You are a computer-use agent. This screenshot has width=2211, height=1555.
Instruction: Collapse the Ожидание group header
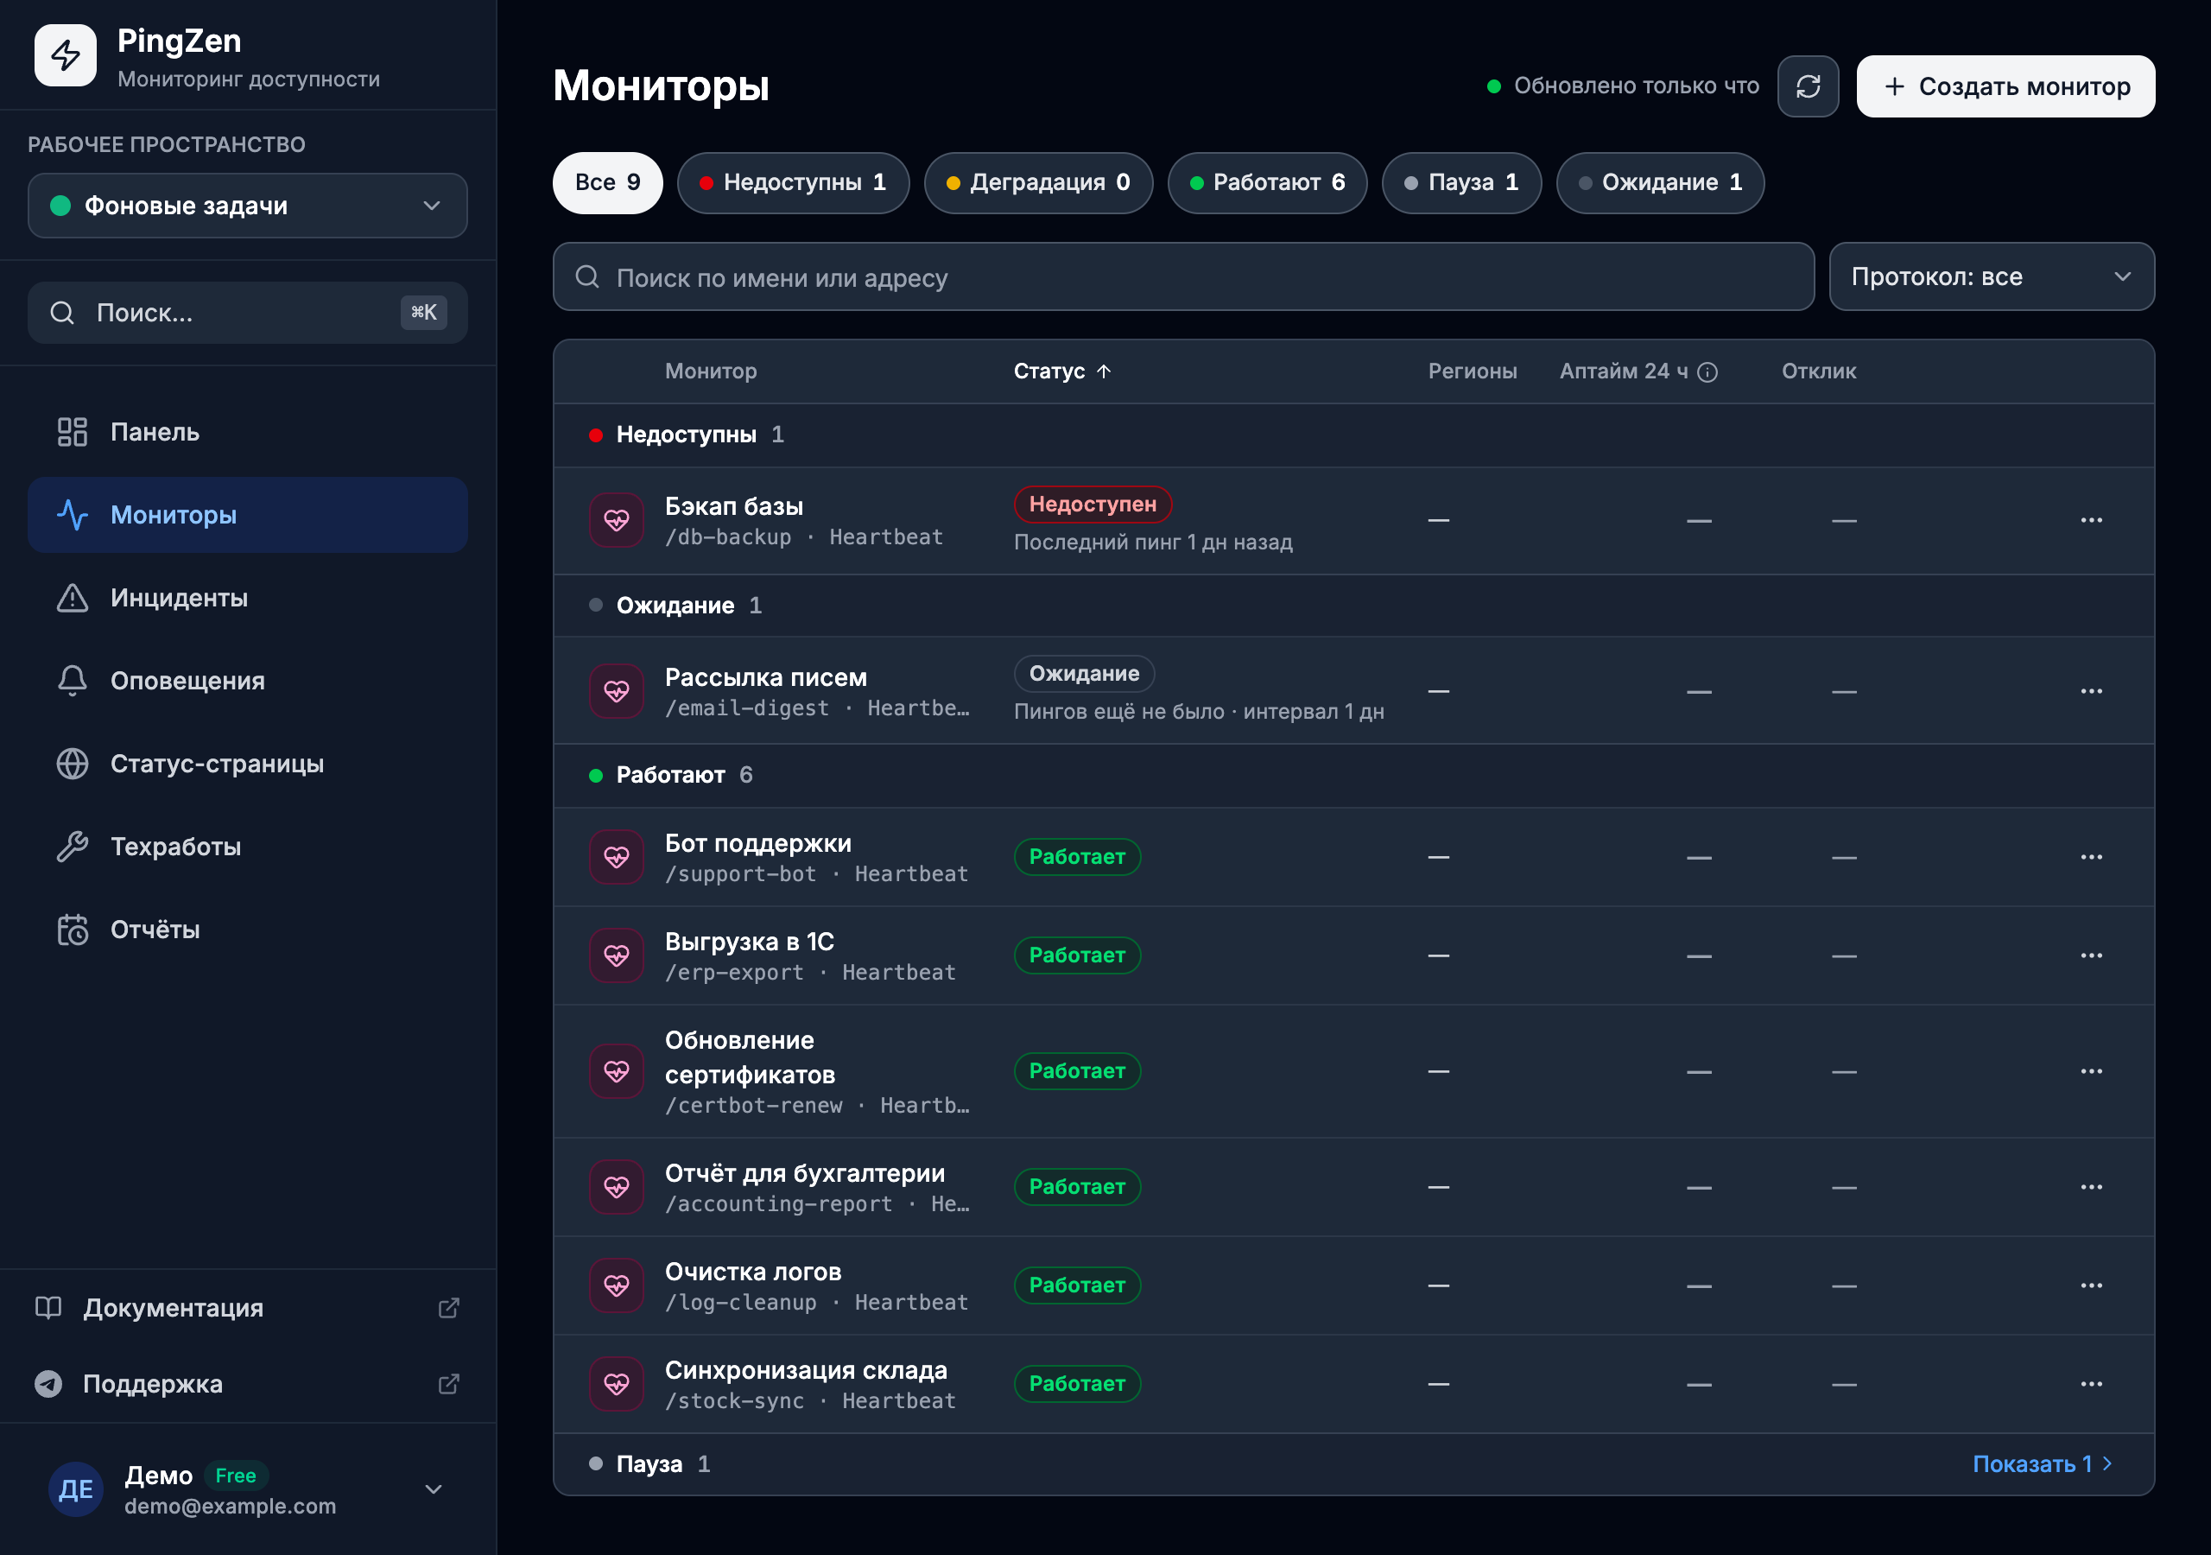pos(1353,605)
